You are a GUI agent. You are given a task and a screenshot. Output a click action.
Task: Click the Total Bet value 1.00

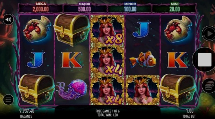(190, 111)
